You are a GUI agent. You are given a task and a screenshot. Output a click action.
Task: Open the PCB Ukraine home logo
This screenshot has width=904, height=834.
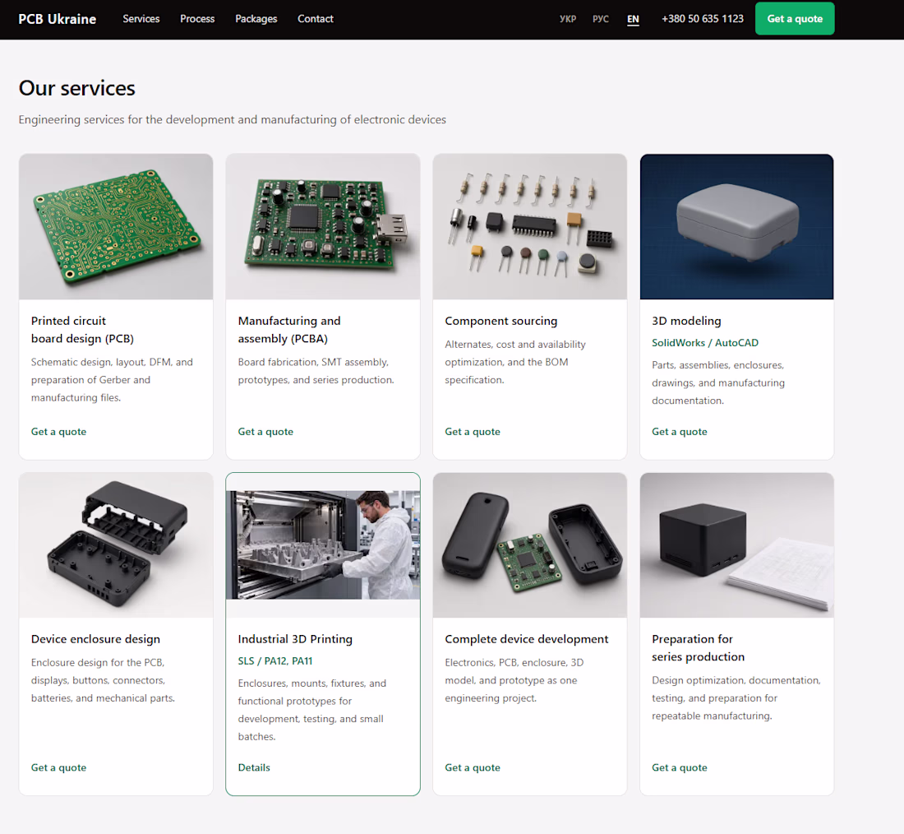pyautogui.click(x=57, y=19)
